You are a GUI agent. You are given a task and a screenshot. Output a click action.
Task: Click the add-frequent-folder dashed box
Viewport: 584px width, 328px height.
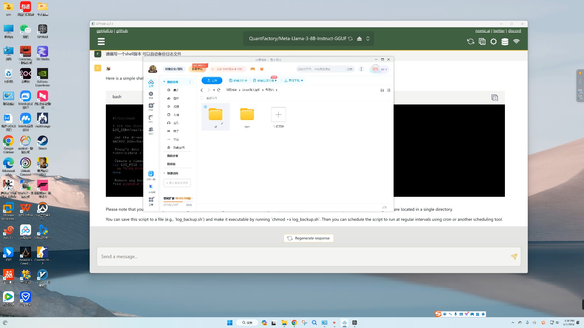(177, 183)
